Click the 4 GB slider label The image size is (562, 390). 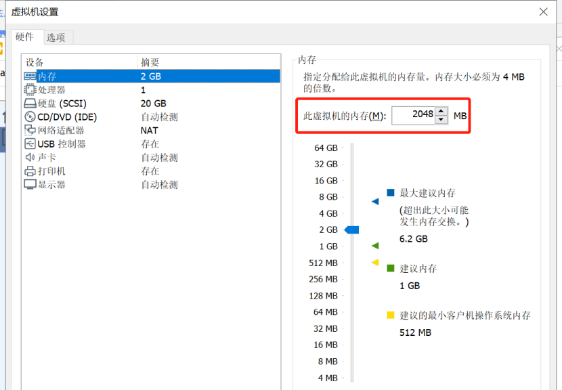tap(328, 213)
